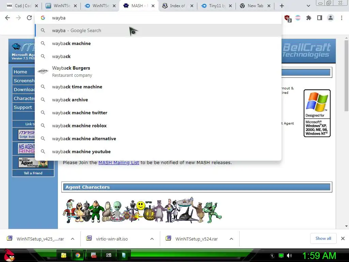Click the tray volume speaker icon
Image resolution: width=349 pixels, height=262 pixels.
[289, 256]
